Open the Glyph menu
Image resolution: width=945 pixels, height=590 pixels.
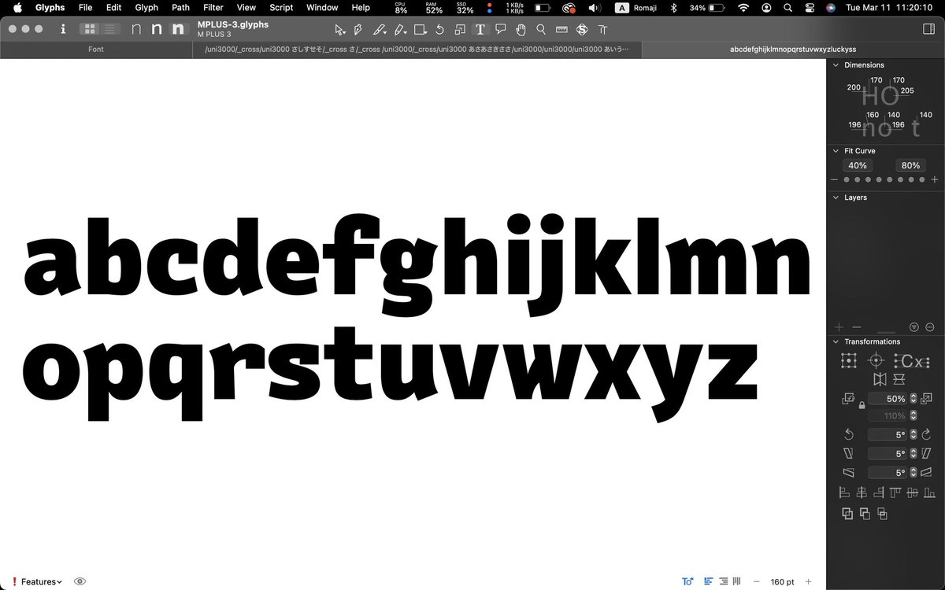(x=146, y=7)
